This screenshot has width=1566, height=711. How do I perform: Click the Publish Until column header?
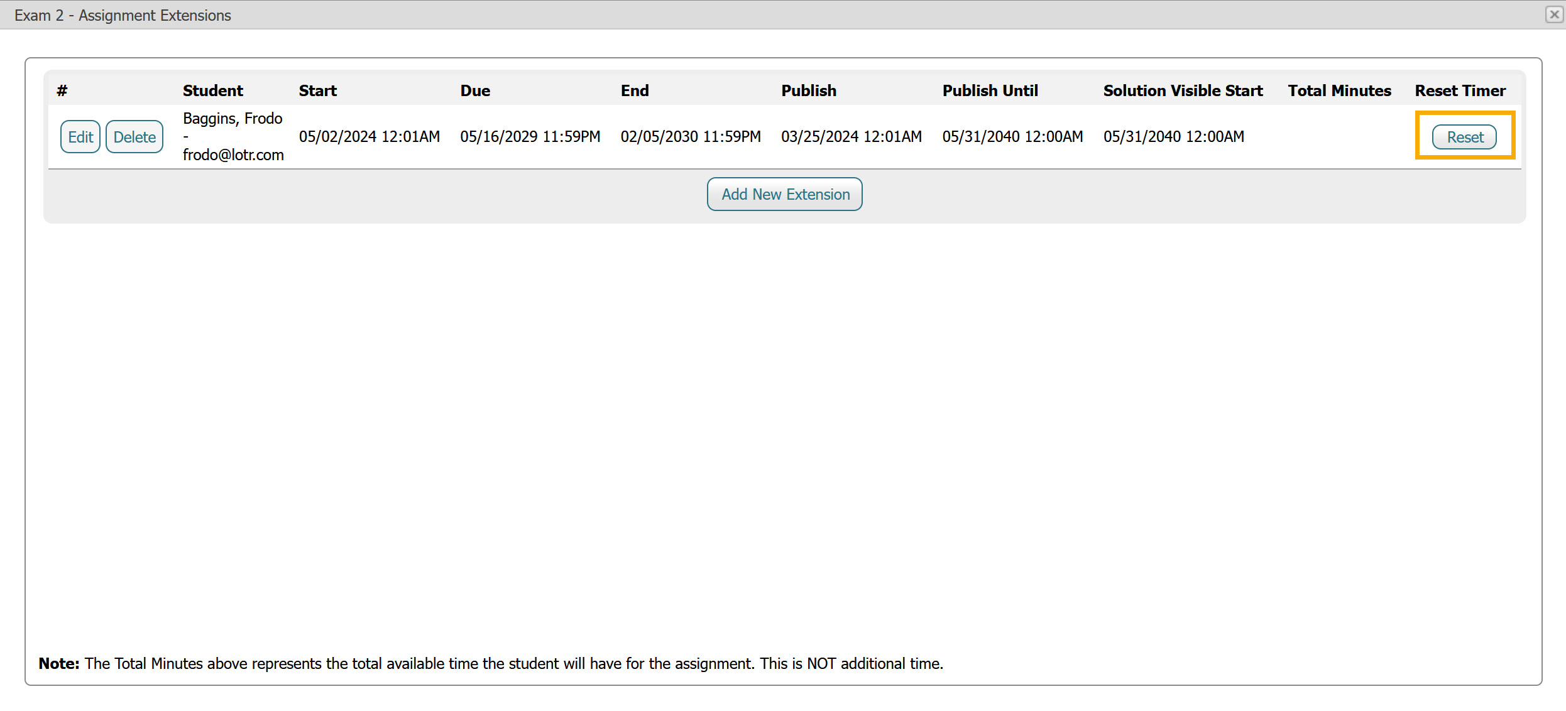990,91
